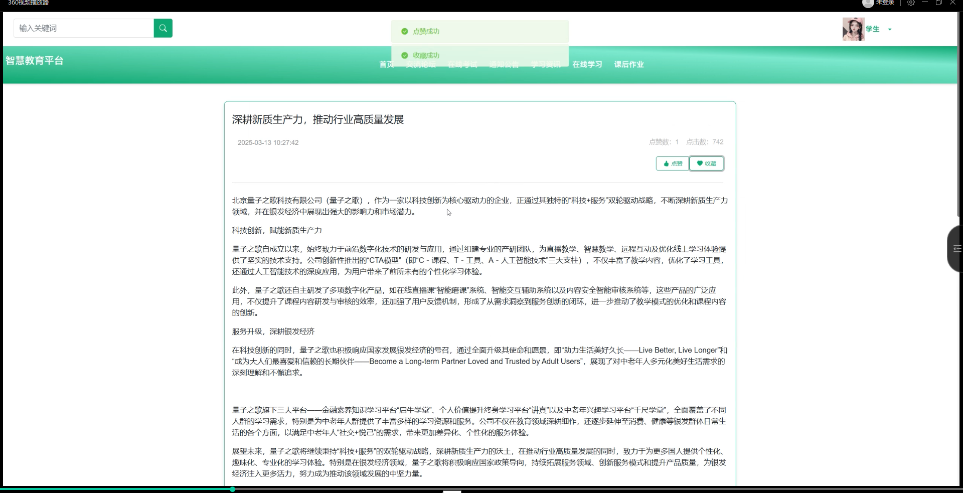Seek to the middle of the video progress bar
963x493 pixels.
pyautogui.click(x=481, y=488)
